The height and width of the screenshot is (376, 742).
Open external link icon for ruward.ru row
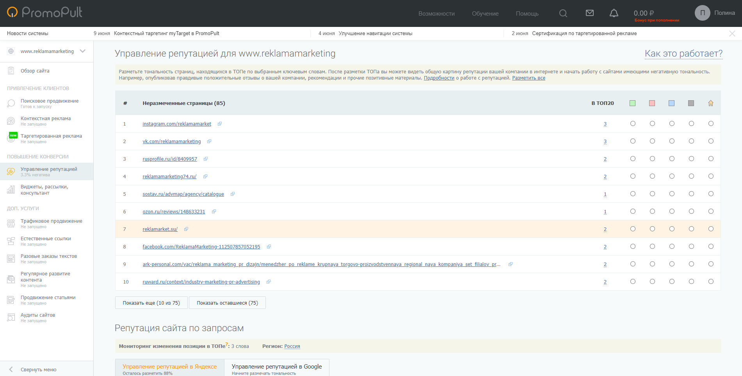coord(269,282)
